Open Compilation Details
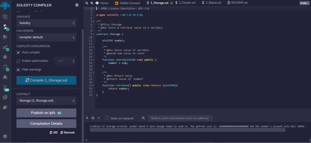This screenshot has width=311, height=143. [x=46, y=124]
